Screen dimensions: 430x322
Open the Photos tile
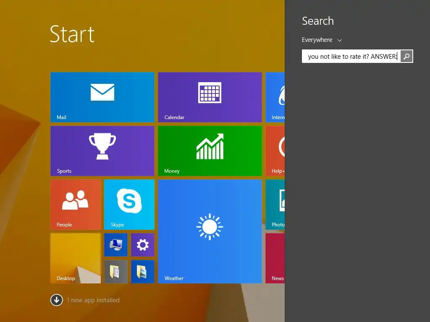click(275, 205)
